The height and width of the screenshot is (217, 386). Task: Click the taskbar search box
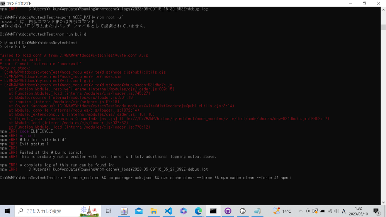click(58, 211)
